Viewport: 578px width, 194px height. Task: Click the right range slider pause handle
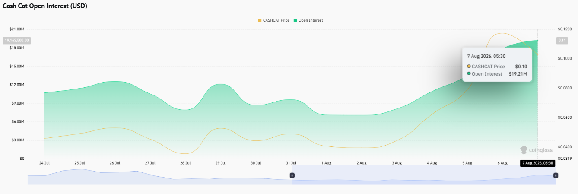[556, 175]
